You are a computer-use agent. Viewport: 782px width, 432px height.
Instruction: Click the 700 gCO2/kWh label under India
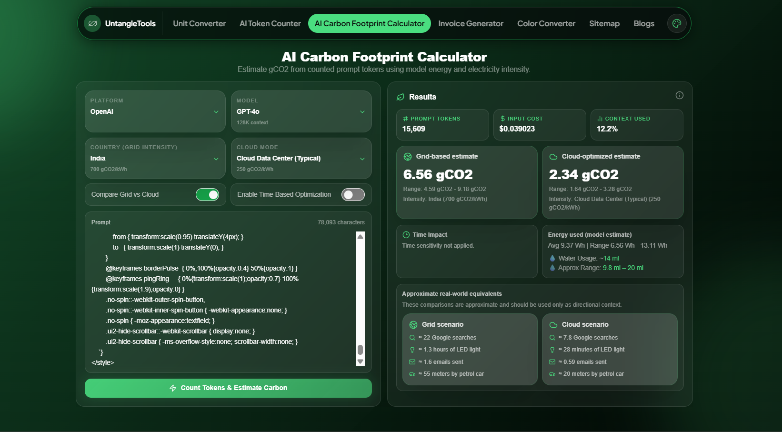pyautogui.click(x=109, y=169)
